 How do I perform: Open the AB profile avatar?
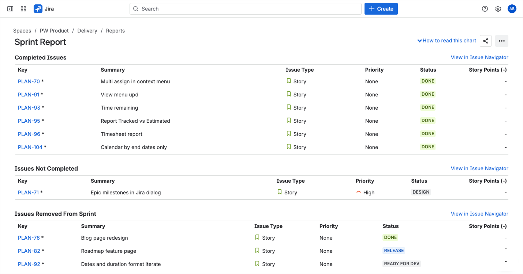point(512,9)
